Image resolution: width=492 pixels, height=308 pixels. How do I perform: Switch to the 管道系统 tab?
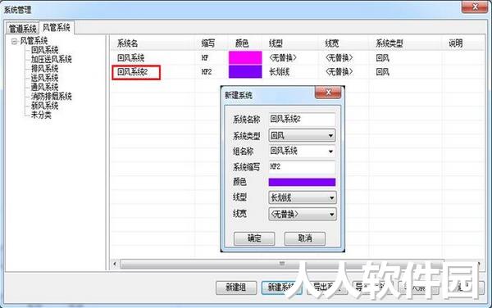pyautogui.click(x=22, y=29)
